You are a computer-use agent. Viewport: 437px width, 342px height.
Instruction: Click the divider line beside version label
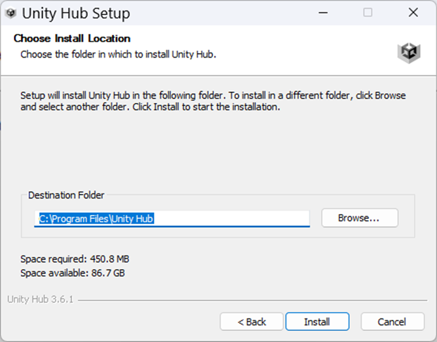[252, 300]
